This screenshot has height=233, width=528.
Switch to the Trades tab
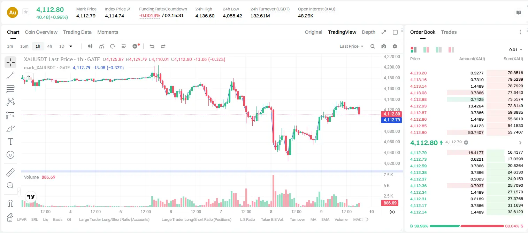tap(449, 32)
